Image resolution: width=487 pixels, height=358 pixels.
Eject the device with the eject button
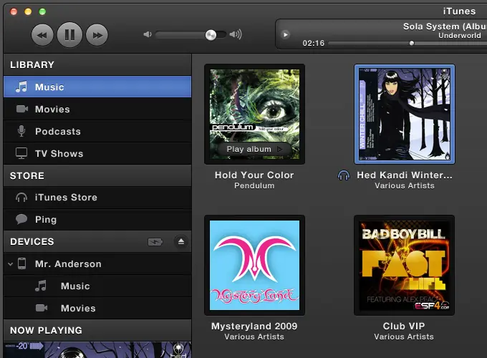(181, 241)
